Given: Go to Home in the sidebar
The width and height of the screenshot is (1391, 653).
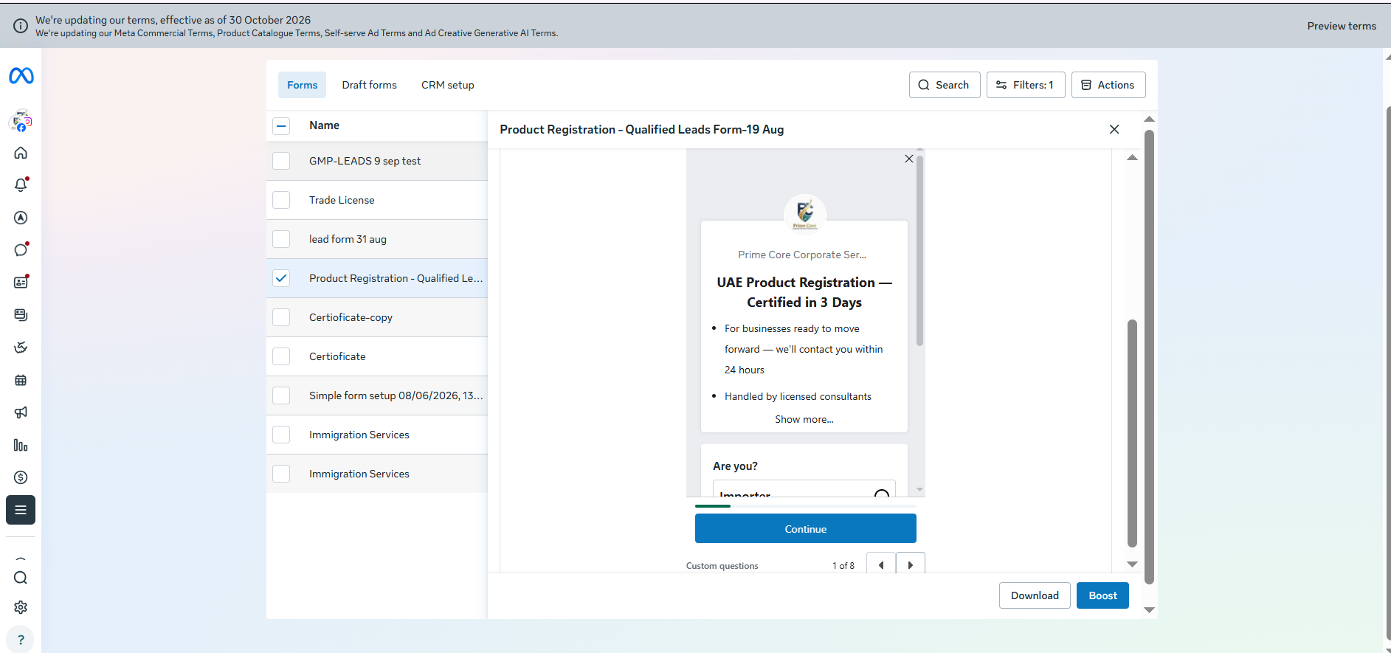Looking at the screenshot, I should 21,153.
